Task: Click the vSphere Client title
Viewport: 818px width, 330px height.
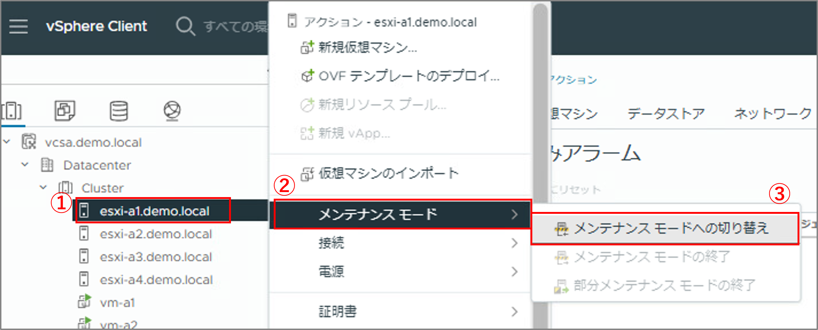Action: click(x=96, y=26)
